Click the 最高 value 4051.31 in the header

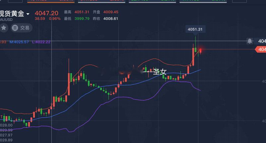click(x=82, y=12)
